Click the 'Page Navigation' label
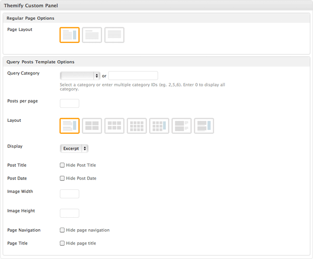Image resolution: width=313 pixels, height=259 pixels. [x=24, y=230]
